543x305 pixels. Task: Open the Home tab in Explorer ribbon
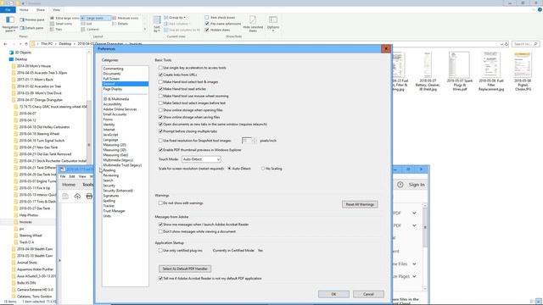[24, 10]
